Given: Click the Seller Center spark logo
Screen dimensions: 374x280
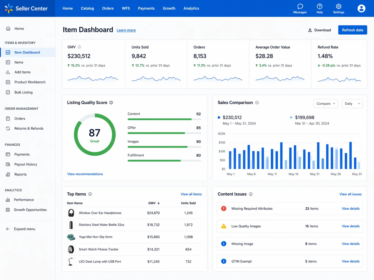Looking at the screenshot, I should point(9,8).
